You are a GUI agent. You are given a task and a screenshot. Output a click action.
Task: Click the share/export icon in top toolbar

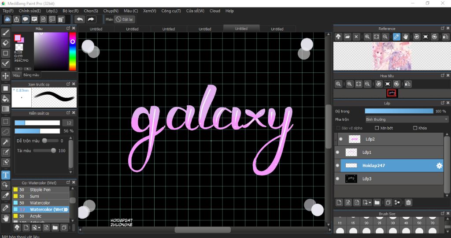coord(16,19)
